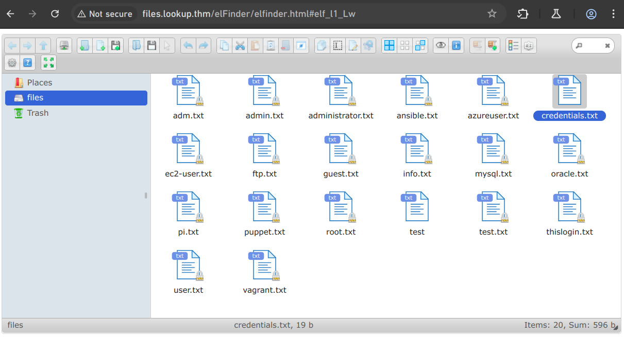Preview the file with the eye icon

pos(441,46)
